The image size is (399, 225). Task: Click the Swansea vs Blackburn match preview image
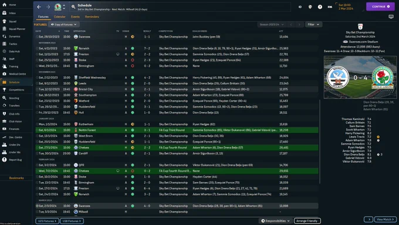[x=360, y=77]
